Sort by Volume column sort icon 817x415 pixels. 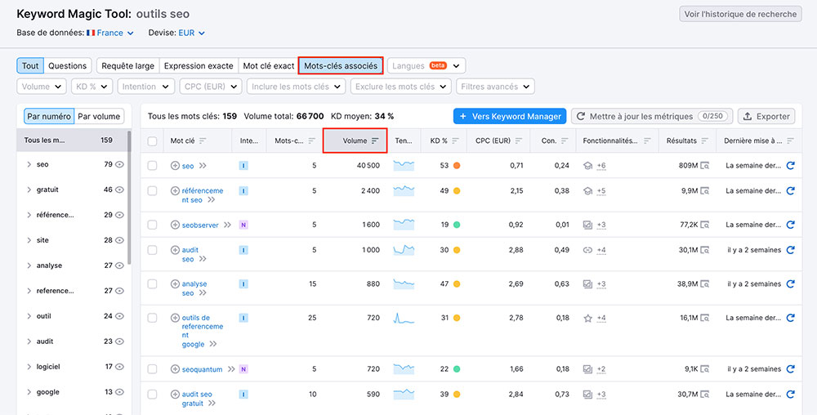pos(375,141)
